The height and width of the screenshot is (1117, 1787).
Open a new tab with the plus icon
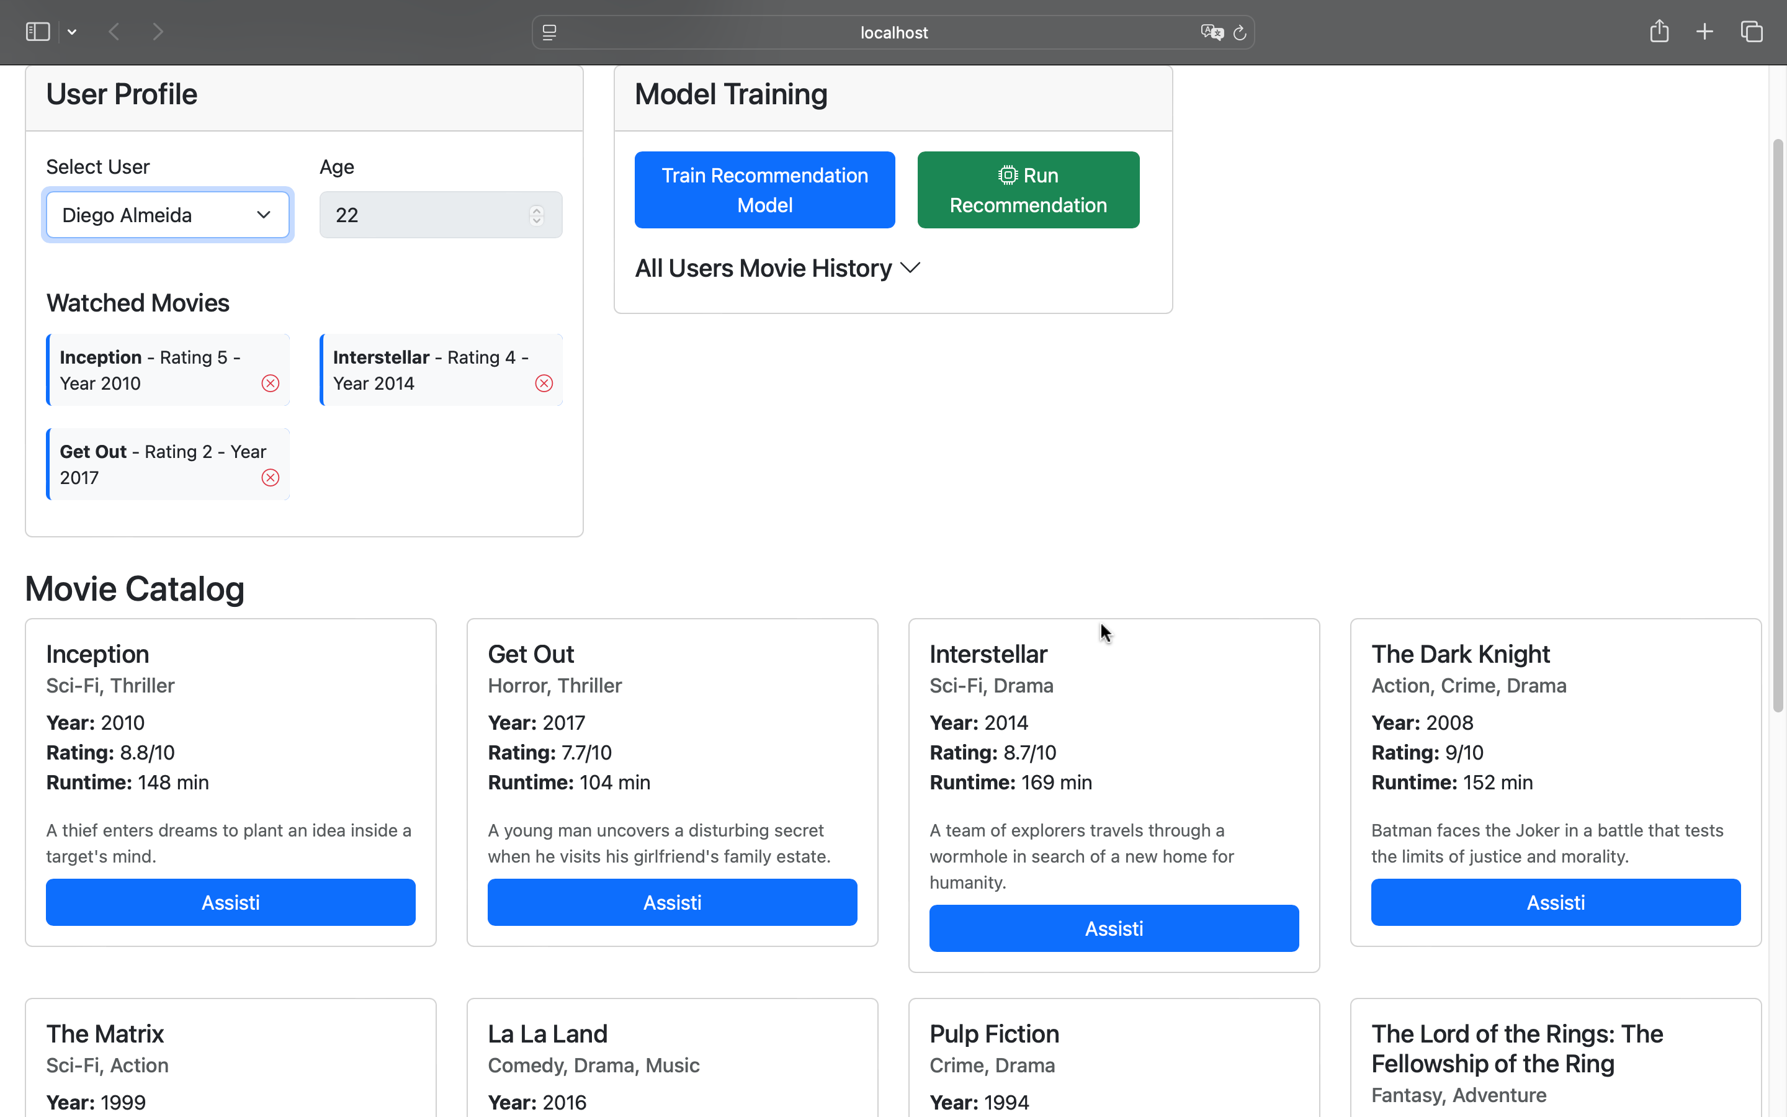[x=1704, y=32]
